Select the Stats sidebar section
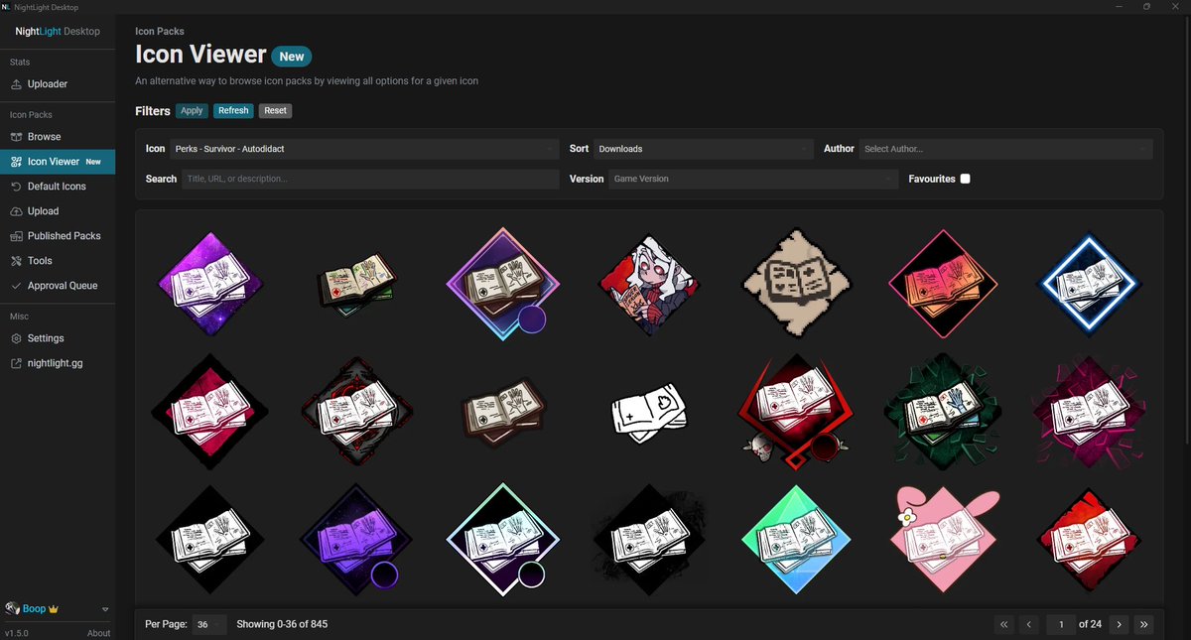The height and width of the screenshot is (640, 1191). point(19,62)
